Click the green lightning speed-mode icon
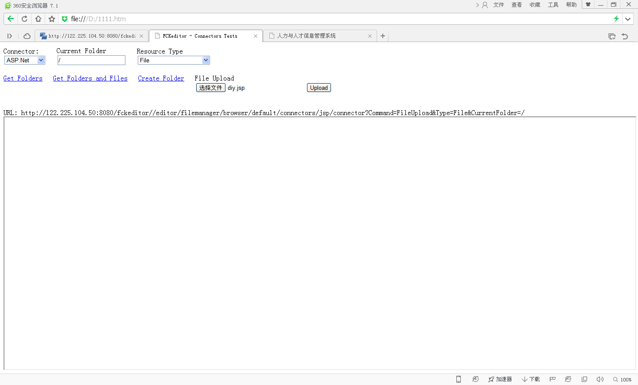The width and height of the screenshot is (638, 385). (x=616, y=19)
